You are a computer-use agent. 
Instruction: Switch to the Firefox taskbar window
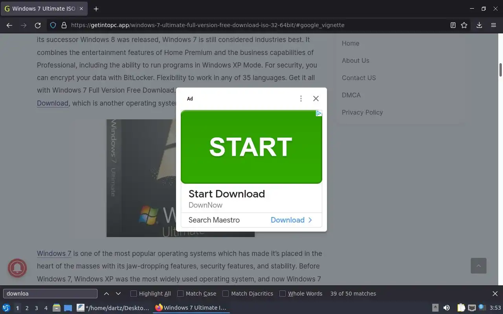(x=191, y=308)
